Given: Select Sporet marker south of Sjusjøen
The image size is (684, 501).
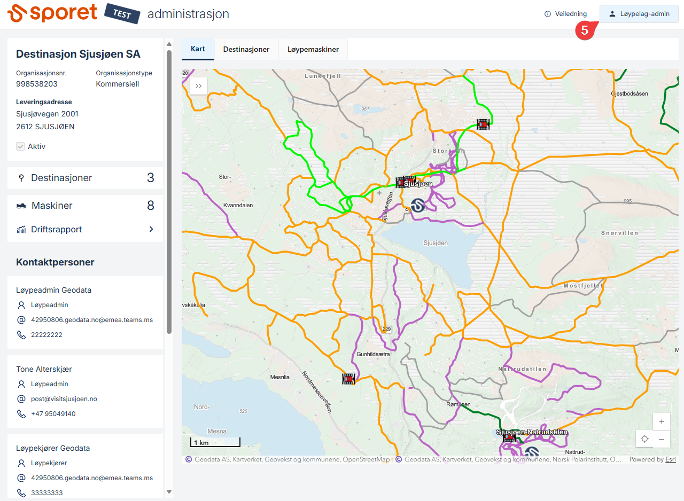Looking at the screenshot, I should click(x=417, y=206).
